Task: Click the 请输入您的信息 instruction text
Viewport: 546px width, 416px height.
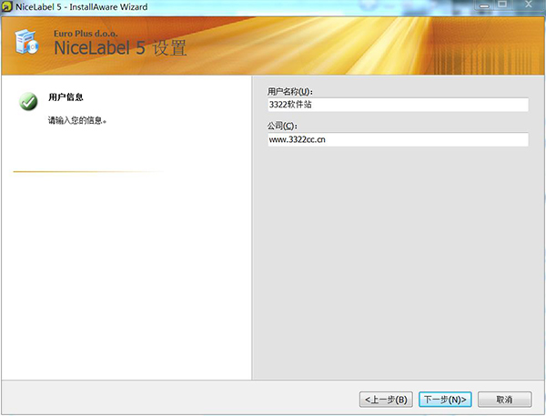Action: pos(77,120)
